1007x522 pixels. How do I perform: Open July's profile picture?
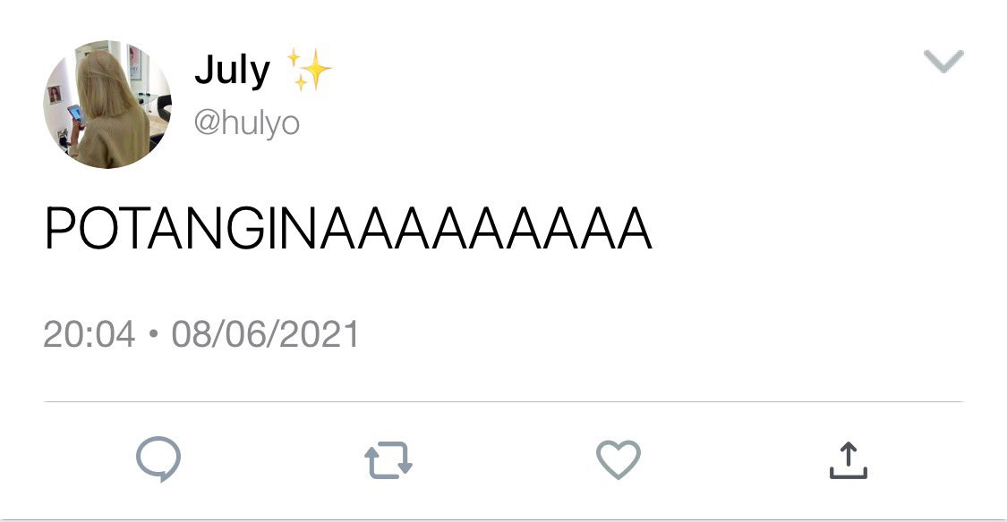click(107, 105)
